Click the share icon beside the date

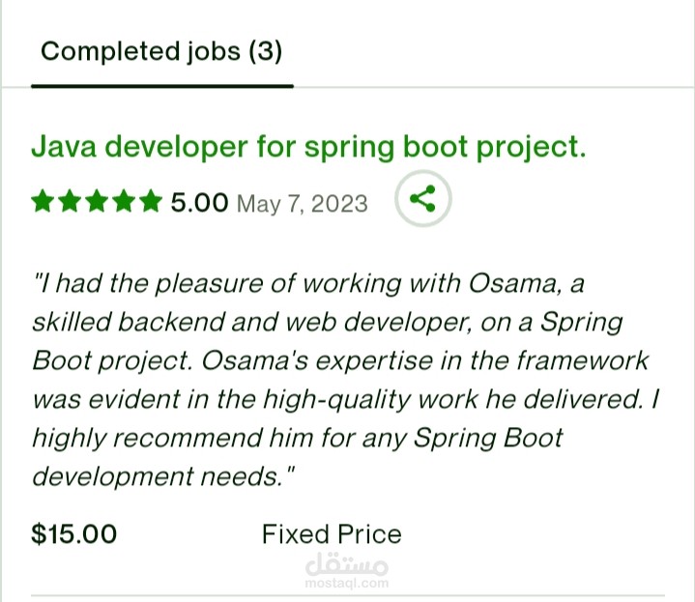(x=422, y=201)
